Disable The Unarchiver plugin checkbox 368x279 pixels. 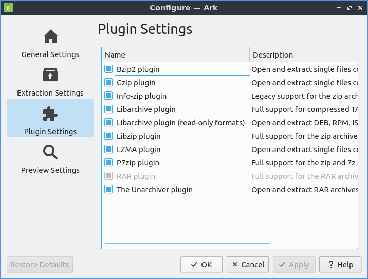[108, 190]
